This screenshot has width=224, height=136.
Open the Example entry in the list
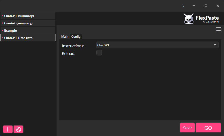pyautogui.click(x=28, y=31)
